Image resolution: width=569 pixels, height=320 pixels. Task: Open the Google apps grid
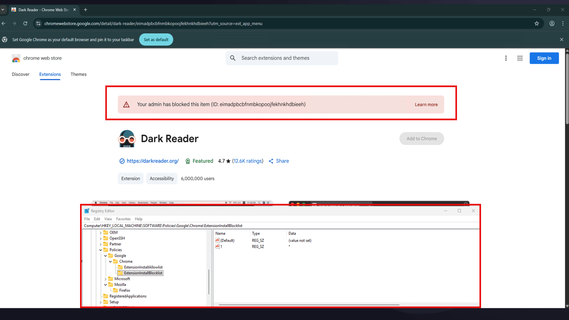coord(520,58)
